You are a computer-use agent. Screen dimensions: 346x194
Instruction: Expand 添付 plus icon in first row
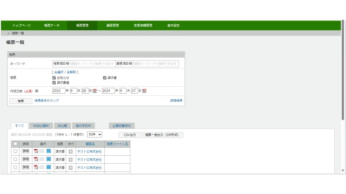point(71,151)
